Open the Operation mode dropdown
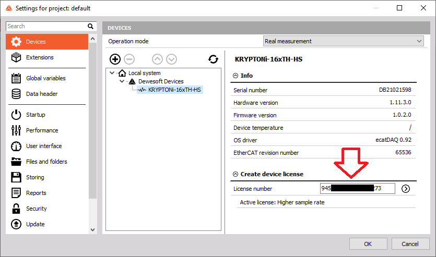This screenshot has width=436, height=257. pyautogui.click(x=344, y=41)
